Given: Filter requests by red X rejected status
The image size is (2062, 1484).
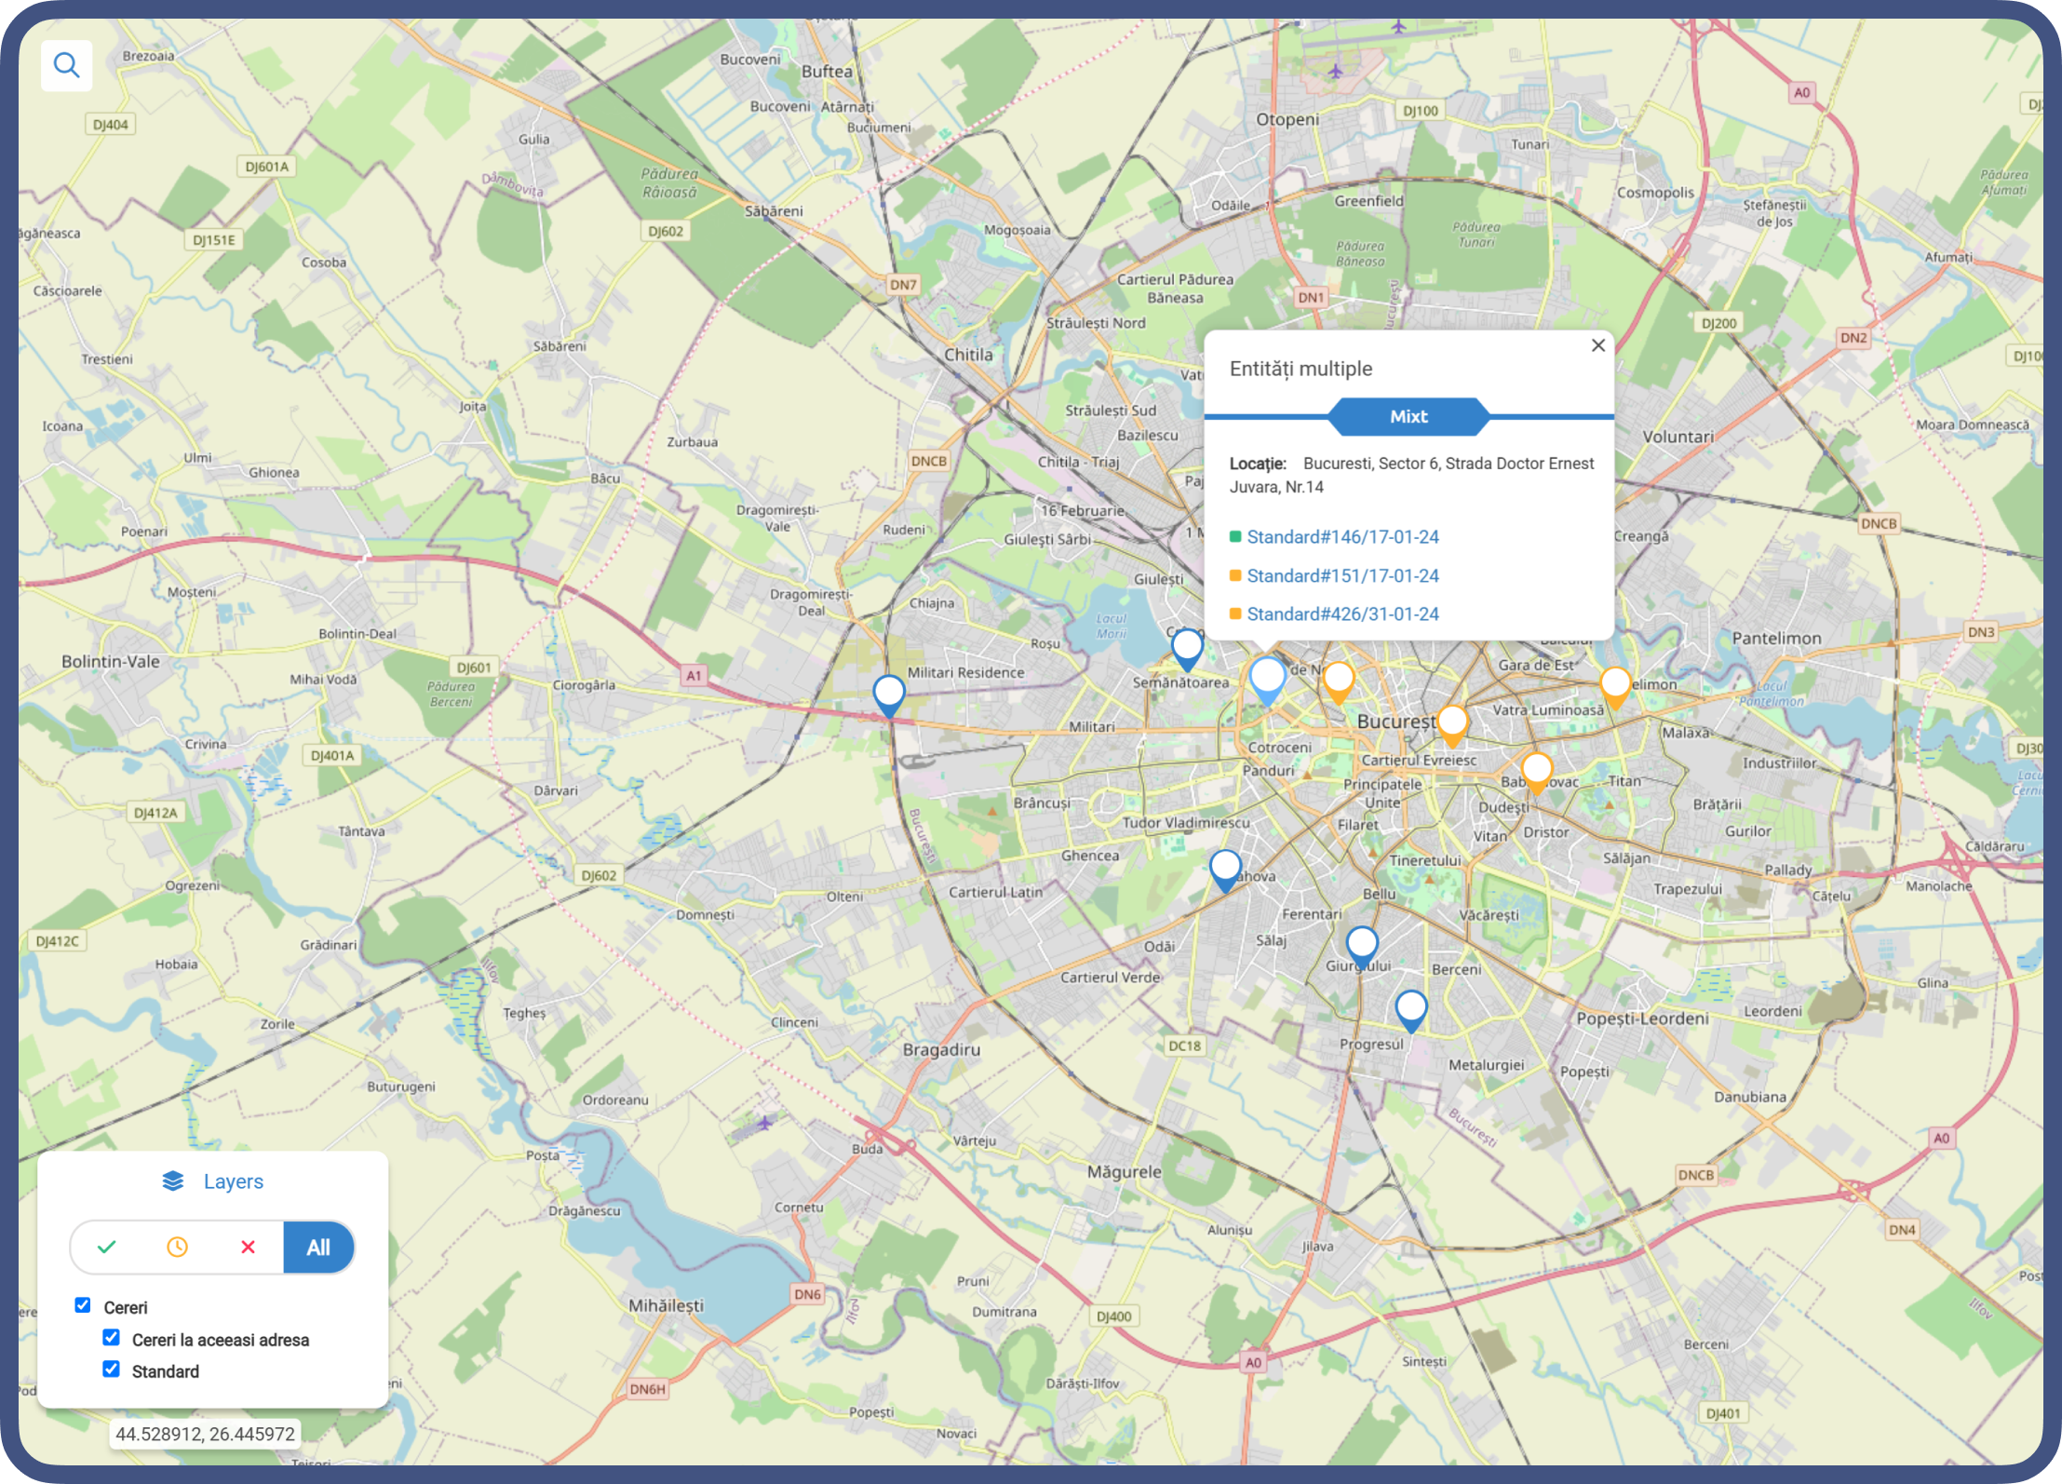Looking at the screenshot, I should (x=248, y=1247).
